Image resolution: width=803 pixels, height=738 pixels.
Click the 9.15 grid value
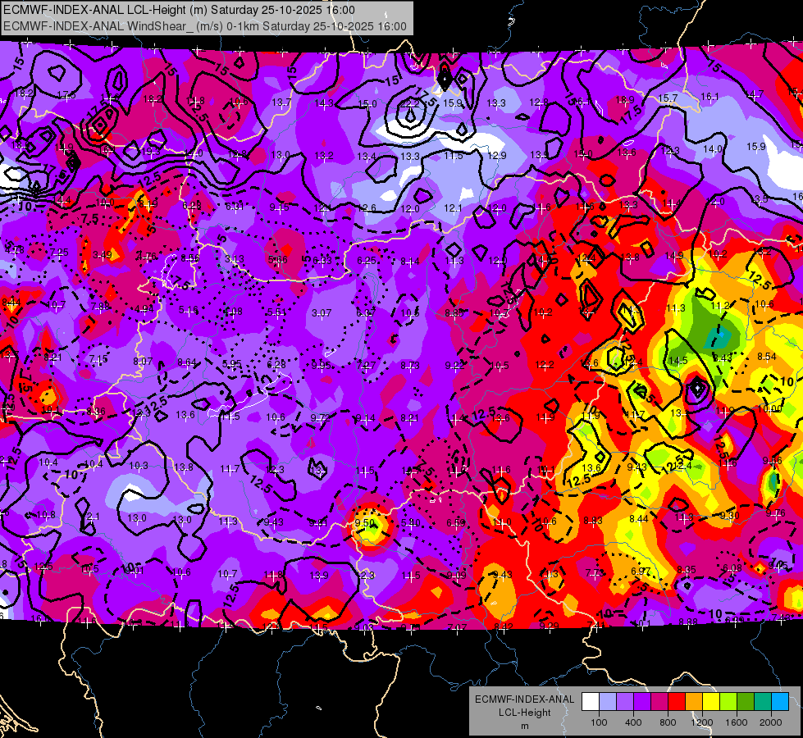(x=280, y=207)
